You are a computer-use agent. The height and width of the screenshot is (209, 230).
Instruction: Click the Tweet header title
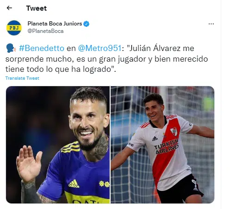click(37, 8)
